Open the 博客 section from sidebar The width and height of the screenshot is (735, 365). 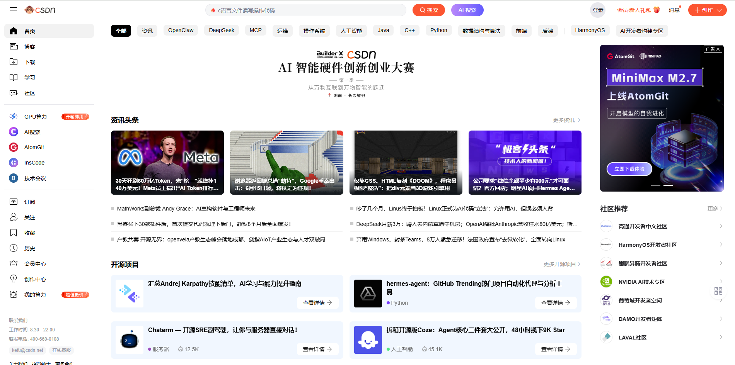tap(30, 46)
